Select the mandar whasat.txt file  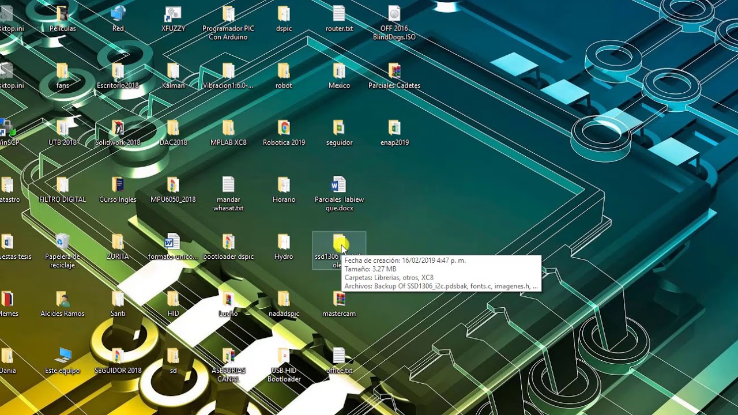pos(228,185)
